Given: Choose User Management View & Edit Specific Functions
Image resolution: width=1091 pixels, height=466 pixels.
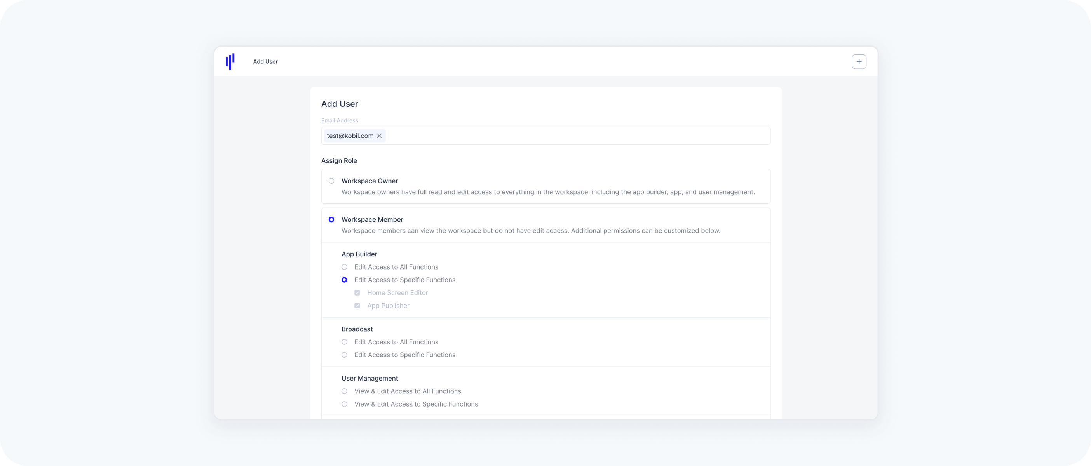Looking at the screenshot, I should (344, 404).
